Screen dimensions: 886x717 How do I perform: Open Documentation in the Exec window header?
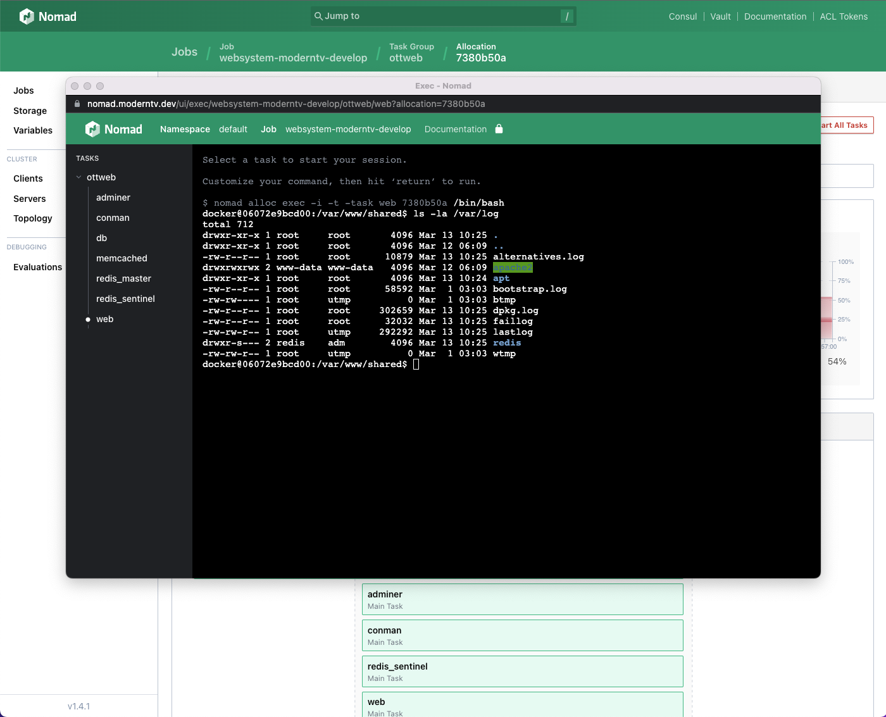456,129
